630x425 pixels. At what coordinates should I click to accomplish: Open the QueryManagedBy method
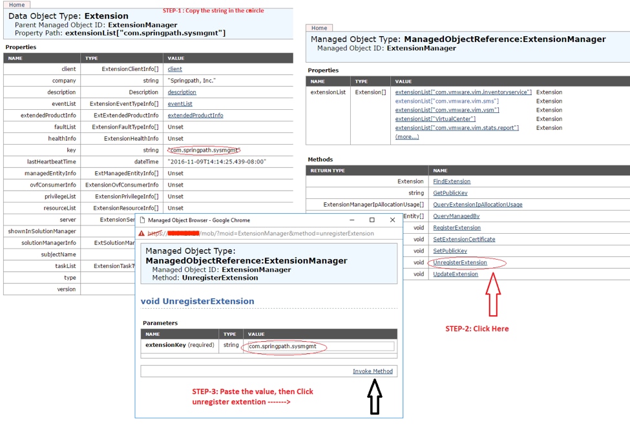[x=456, y=216]
